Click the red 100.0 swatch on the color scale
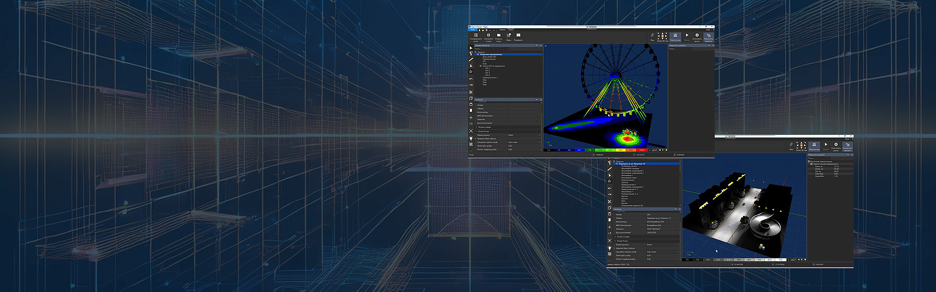This screenshot has width=936, height=292. click(642, 150)
